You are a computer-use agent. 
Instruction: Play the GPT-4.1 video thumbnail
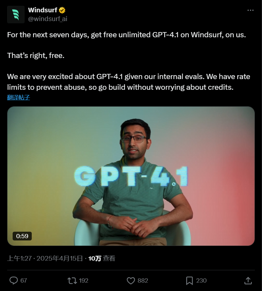(131, 176)
